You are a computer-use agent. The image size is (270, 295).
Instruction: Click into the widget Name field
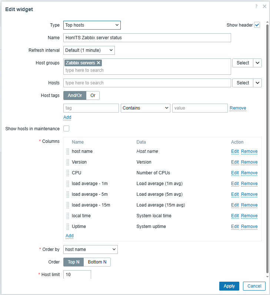[147, 38]
